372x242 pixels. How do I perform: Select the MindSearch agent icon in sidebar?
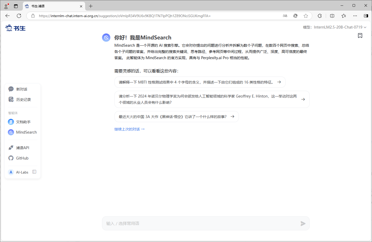(x=11, y=132)
